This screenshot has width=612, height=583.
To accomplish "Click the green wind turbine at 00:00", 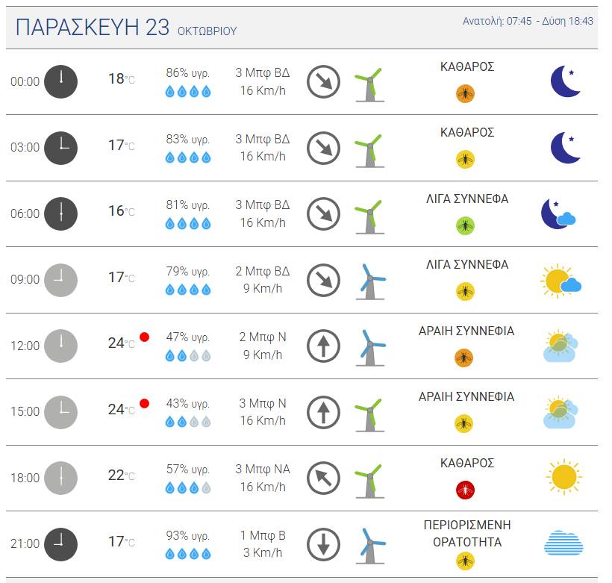I will 369,85.
